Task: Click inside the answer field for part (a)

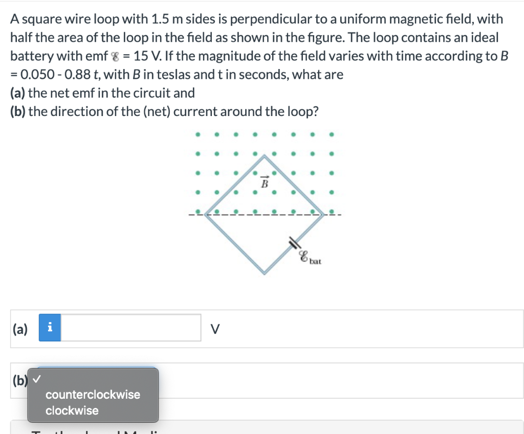Action: (x=130, y=328)
